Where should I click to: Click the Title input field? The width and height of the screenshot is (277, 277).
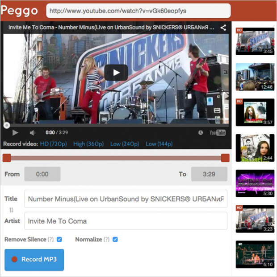[126, 199]
